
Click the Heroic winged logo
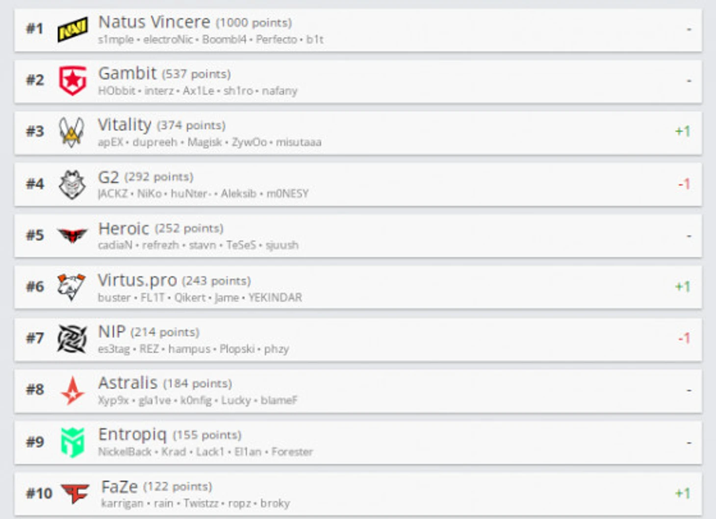(x=72, y=236)
